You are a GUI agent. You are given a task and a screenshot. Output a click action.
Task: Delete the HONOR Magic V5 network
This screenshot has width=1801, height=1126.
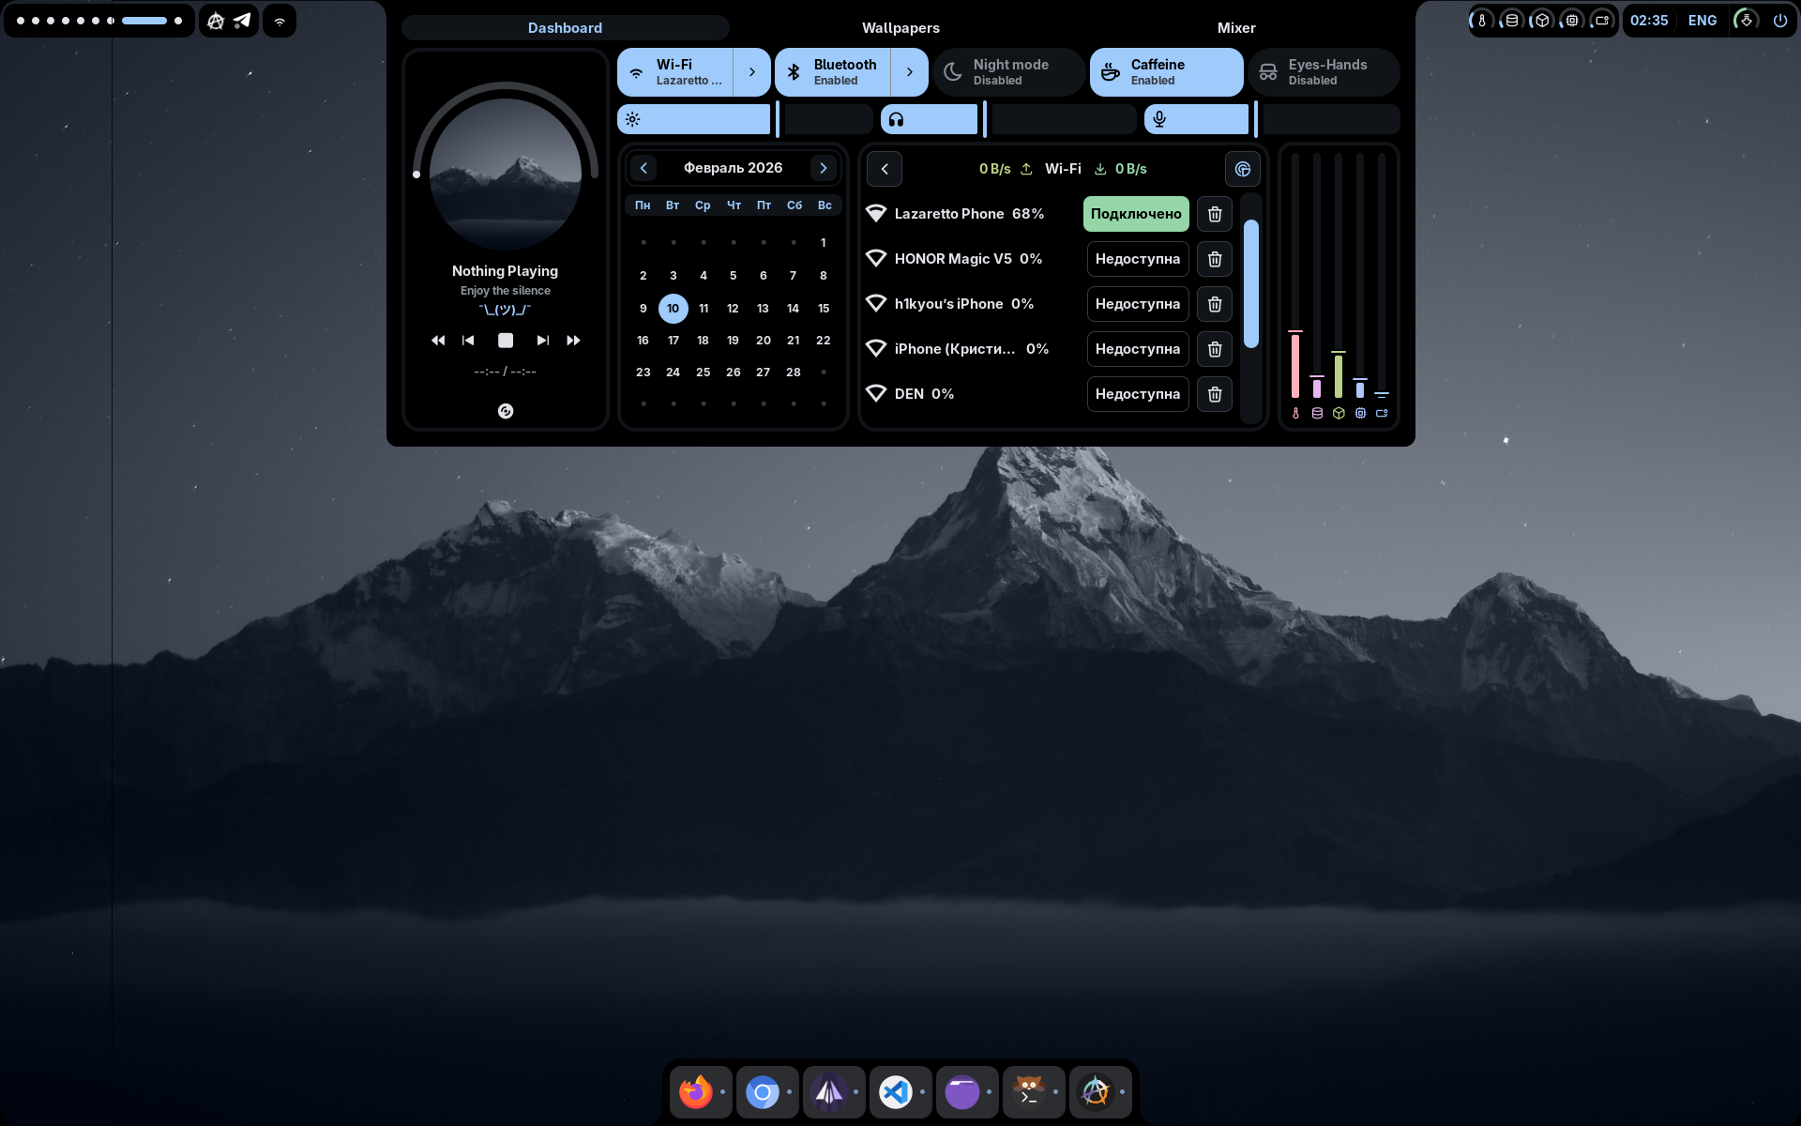click(x=1215, y=259)
